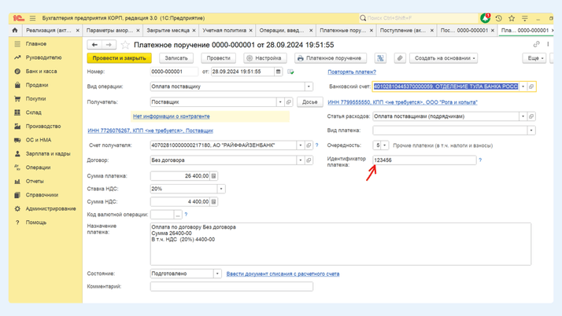Click the attached files paperclip icon
Screen dimensions: 562x316
click(x=400, y=58)
